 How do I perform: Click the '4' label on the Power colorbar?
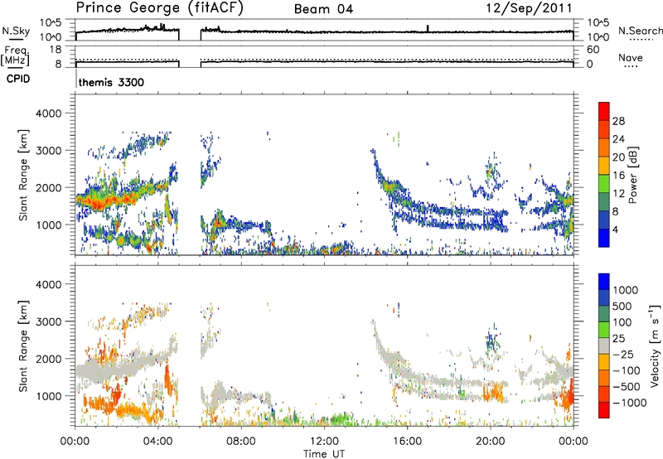point(615,230)
